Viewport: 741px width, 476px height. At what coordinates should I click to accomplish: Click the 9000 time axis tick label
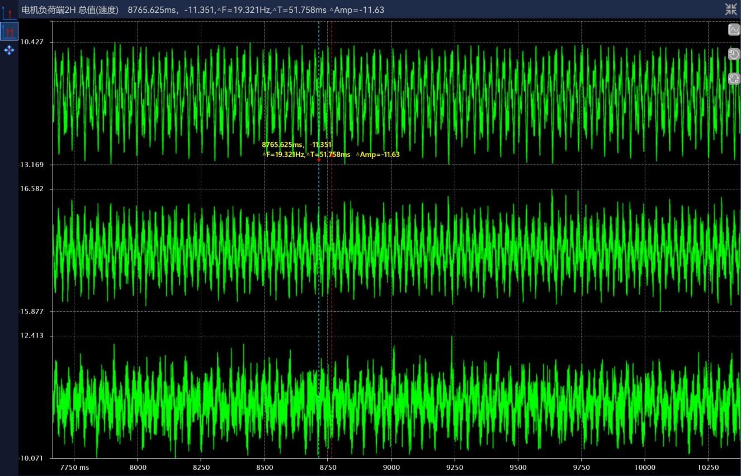pos(391,467)
